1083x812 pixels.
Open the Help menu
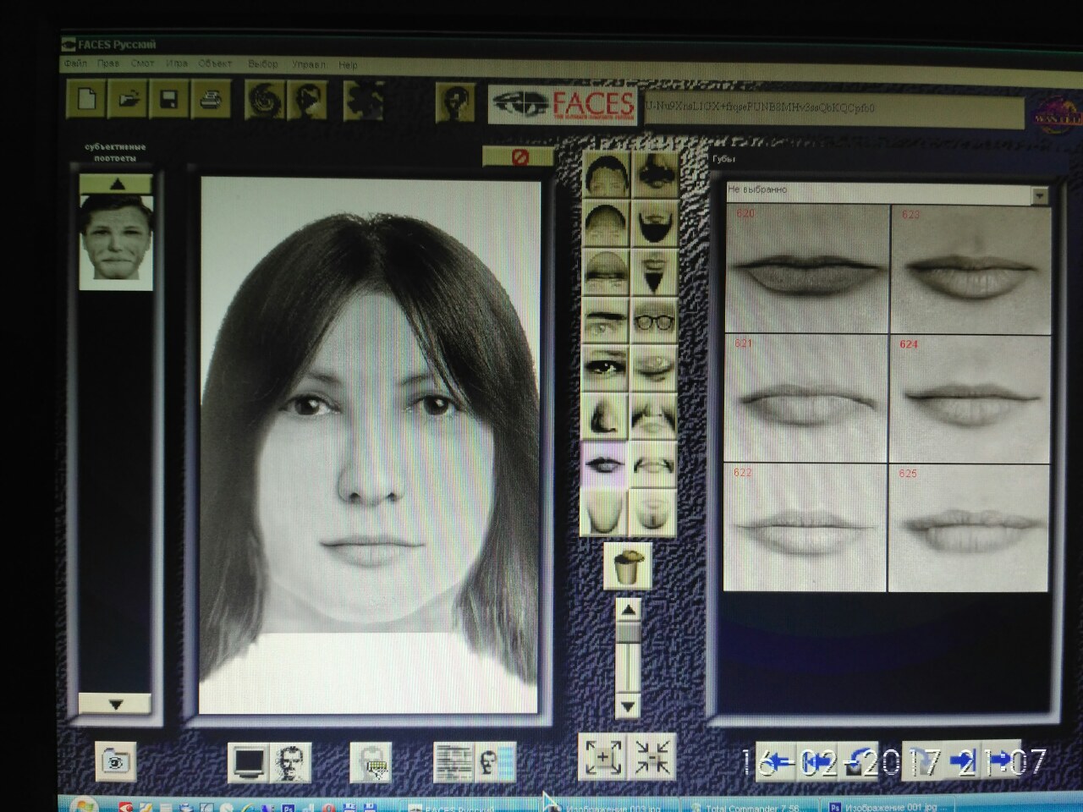point(348,64)
